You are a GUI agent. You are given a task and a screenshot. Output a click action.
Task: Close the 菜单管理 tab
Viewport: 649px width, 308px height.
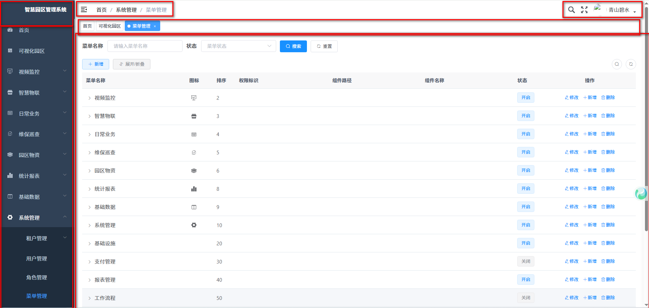point(155,26)
